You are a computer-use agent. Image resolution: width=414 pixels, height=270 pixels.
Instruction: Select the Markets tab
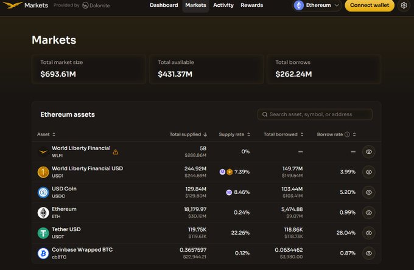195,5
